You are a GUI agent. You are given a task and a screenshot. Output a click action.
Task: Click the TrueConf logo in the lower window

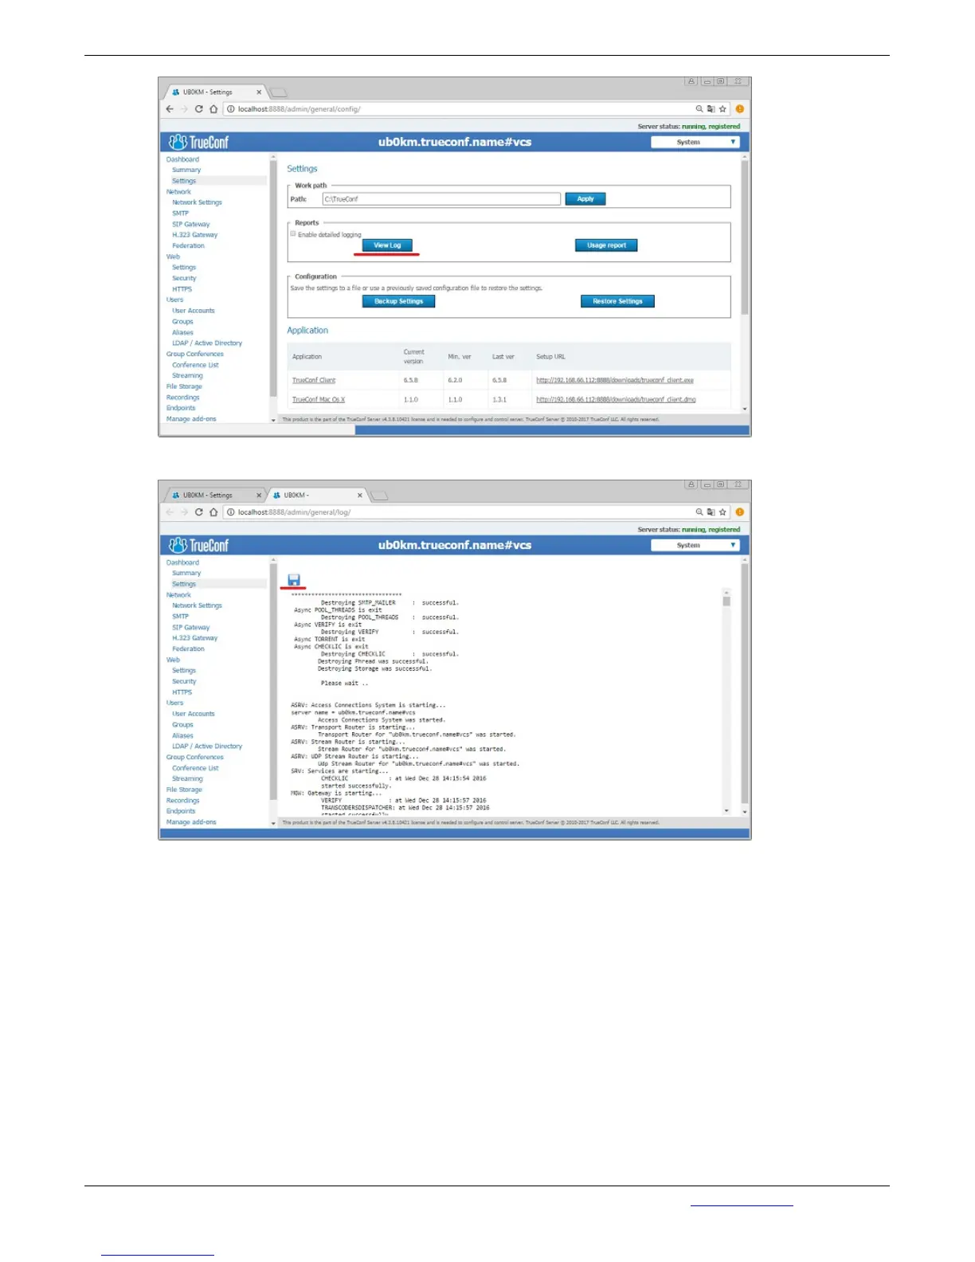(198, 546)
